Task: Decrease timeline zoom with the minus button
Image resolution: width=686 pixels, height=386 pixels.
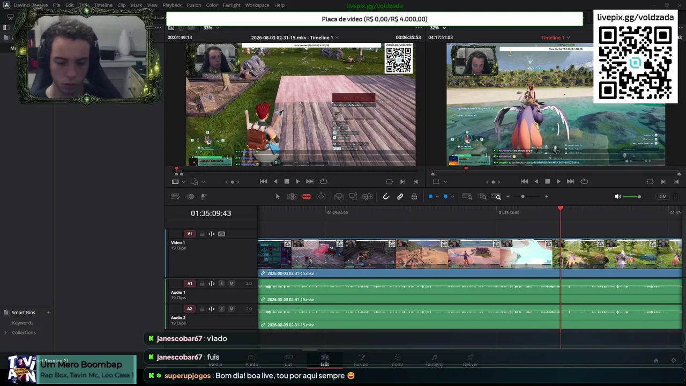Action: pos(508,197)
